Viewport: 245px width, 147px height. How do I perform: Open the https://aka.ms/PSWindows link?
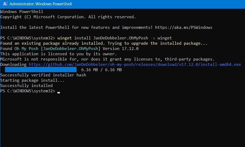pos(184,27)
